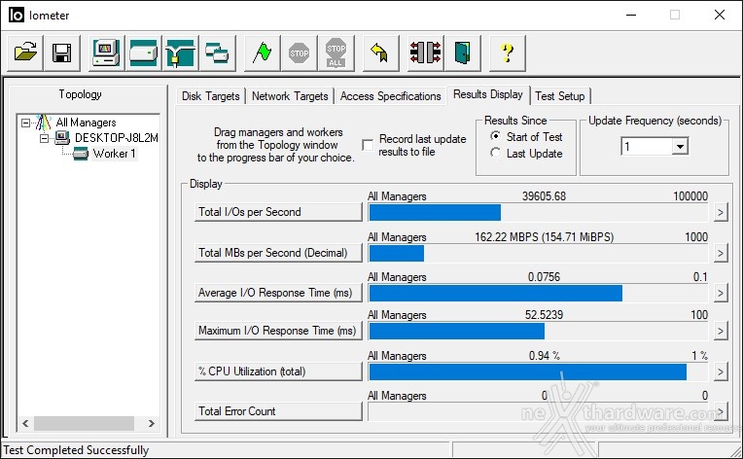Click the Topology scrollbar right arrow
This screenshot has width=743, height=459.
point(151,423)
